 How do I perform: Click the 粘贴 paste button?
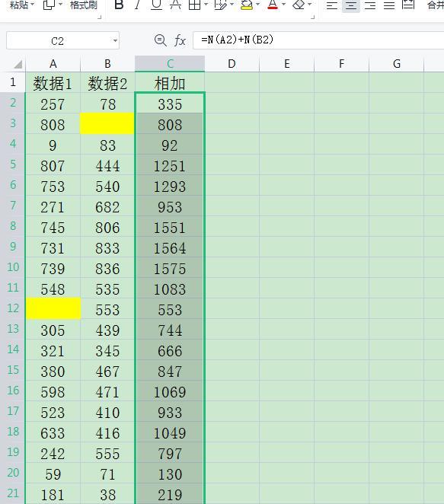(19, 5)
